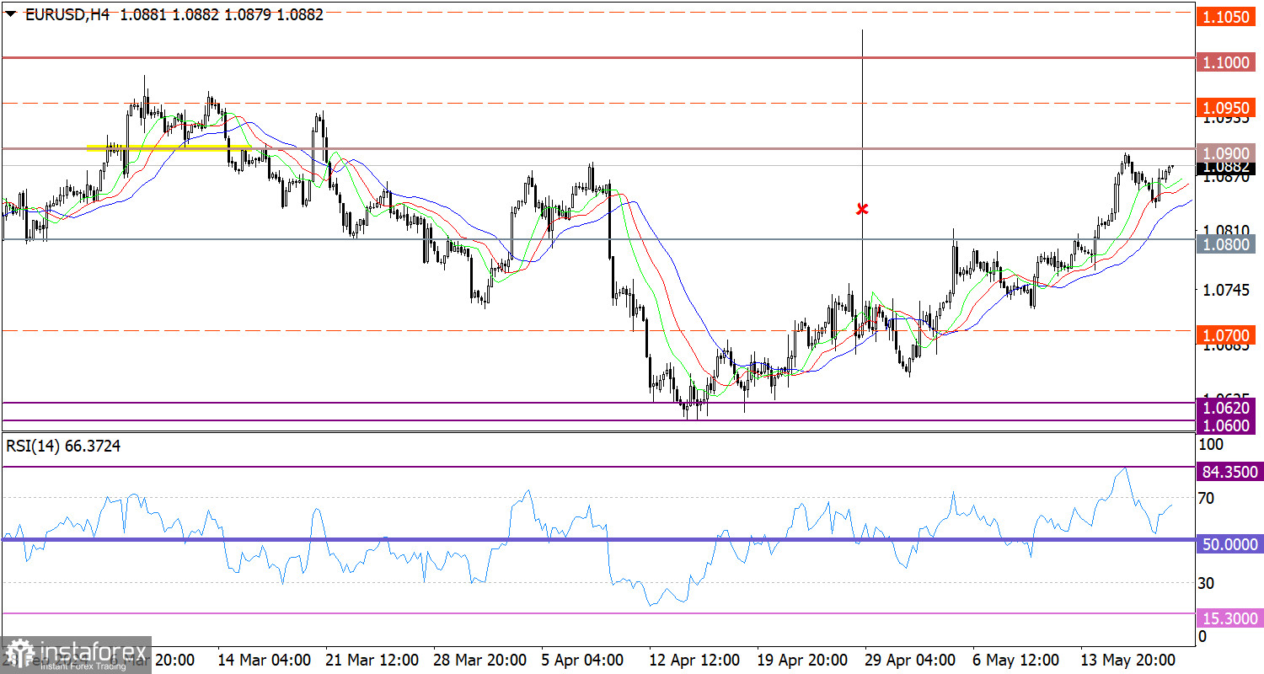Click the 1.1050 price level label
The width and height of the screenshot is (1264, 674).
tap(1227, 17)
